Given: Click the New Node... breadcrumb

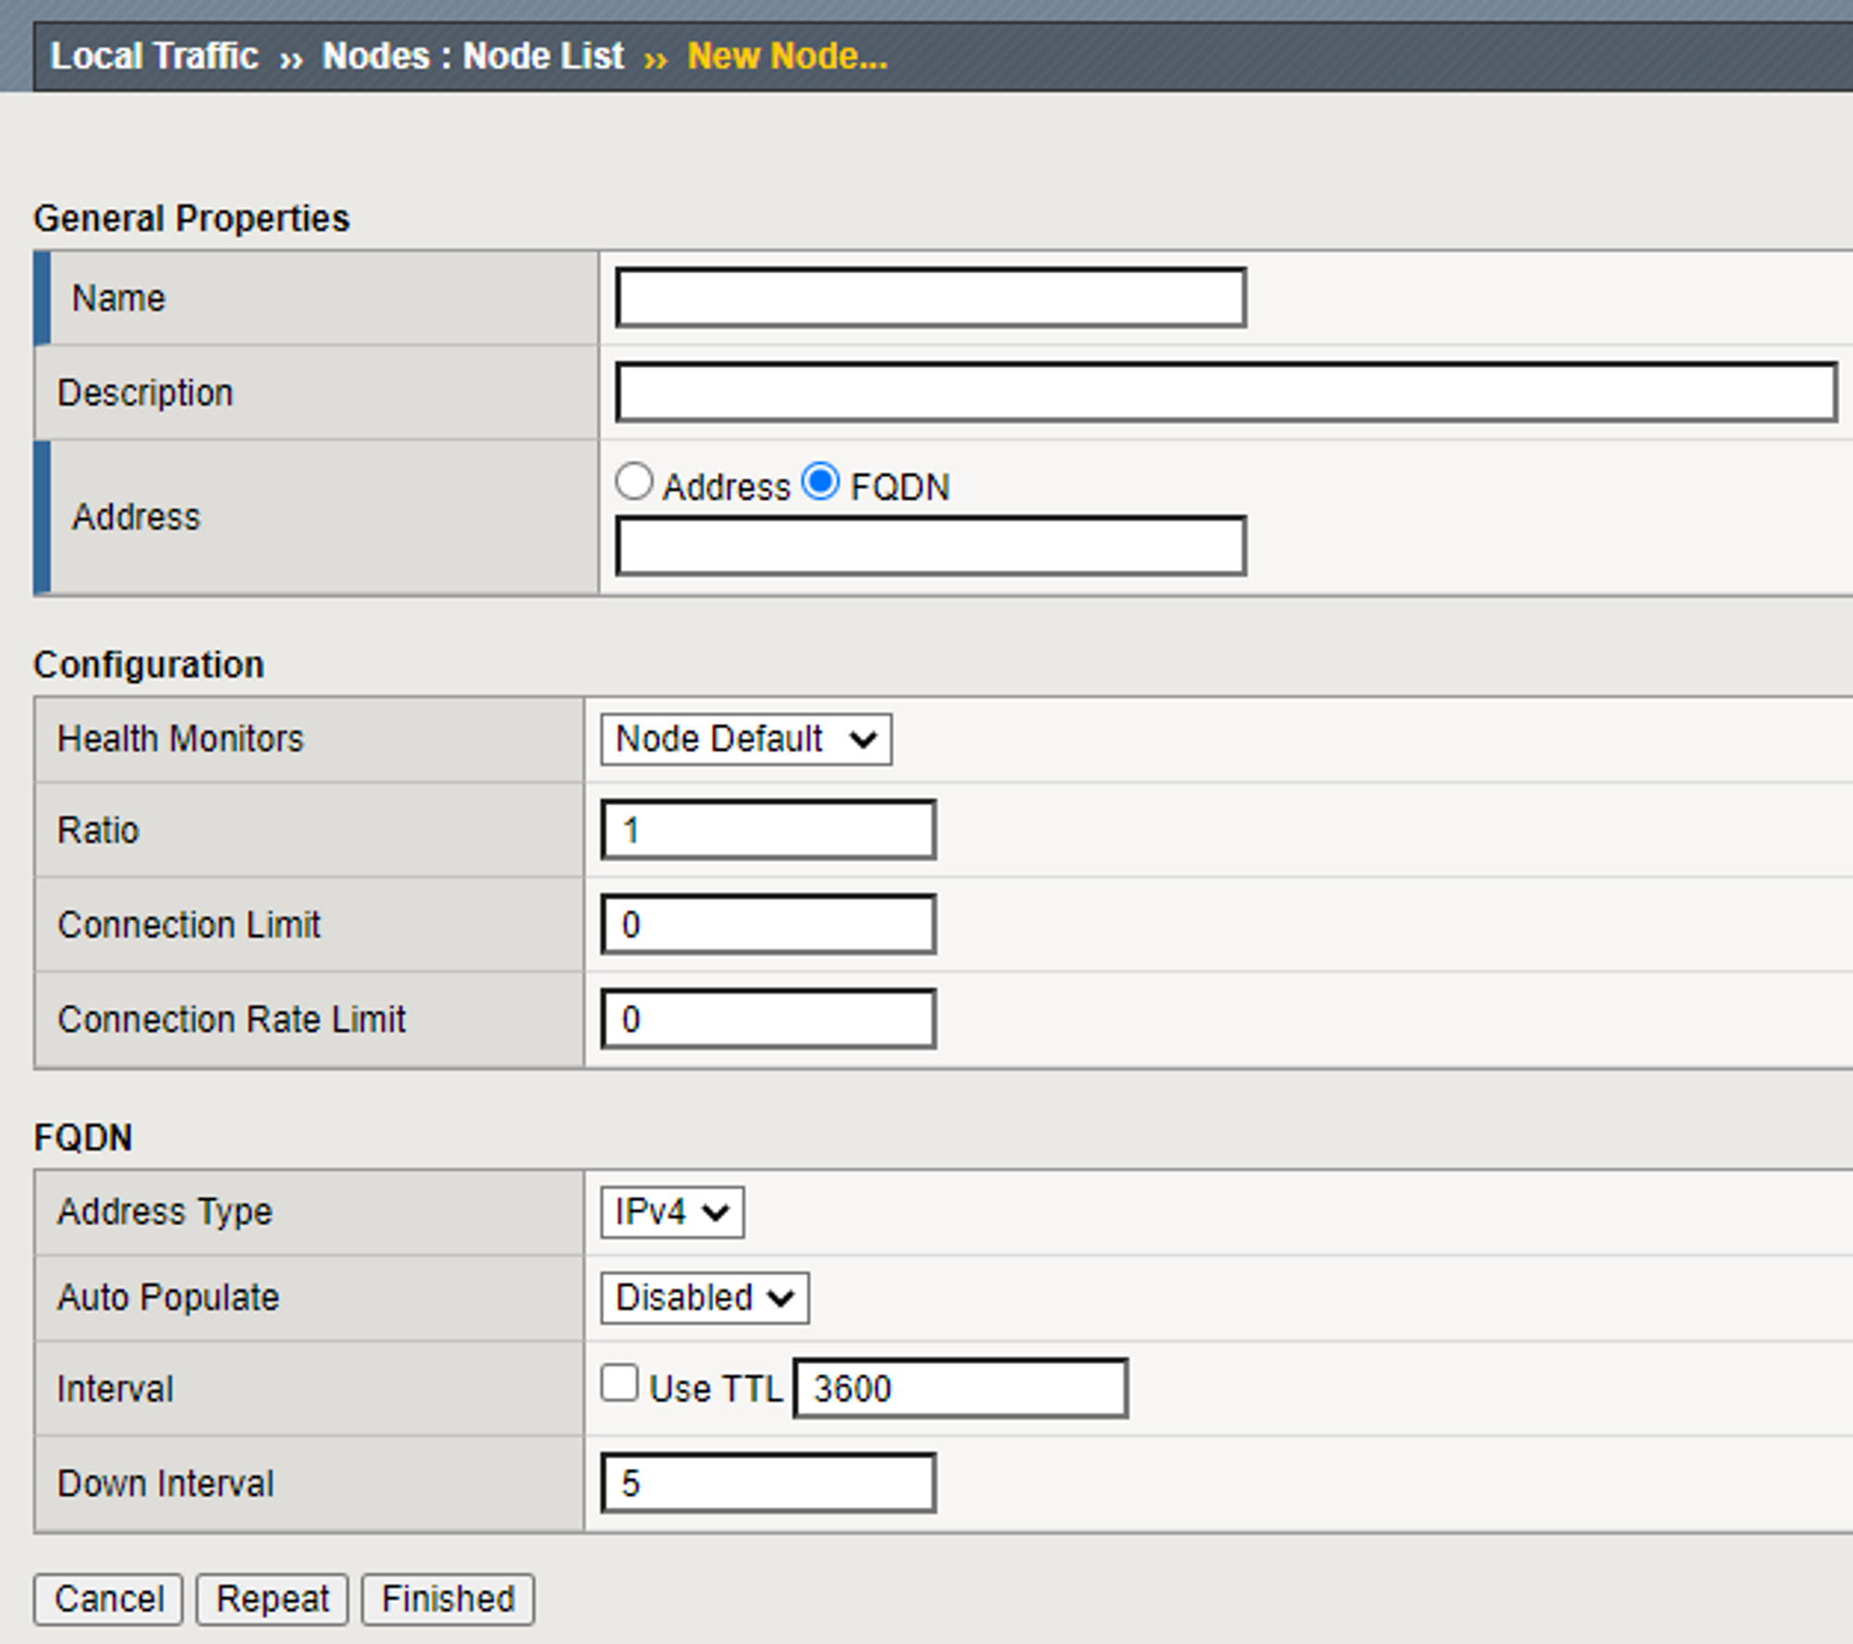Looking at the screenshot, I should click(x=787, y=56).
